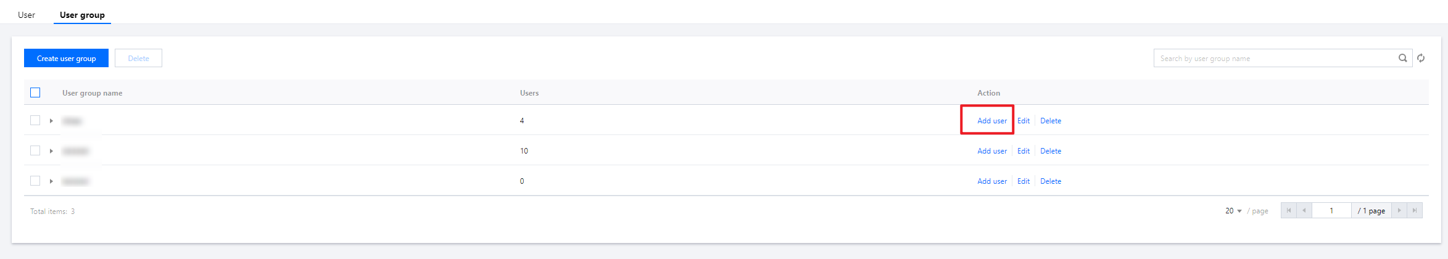This screenshot has height=259, width=1448.
Task: Switch to the User tab
Action: click(x=27, y=15)
